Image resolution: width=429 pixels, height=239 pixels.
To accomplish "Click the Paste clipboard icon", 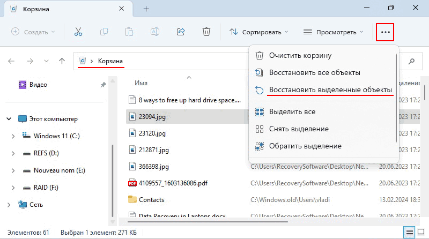I will [x=129, y=32].
